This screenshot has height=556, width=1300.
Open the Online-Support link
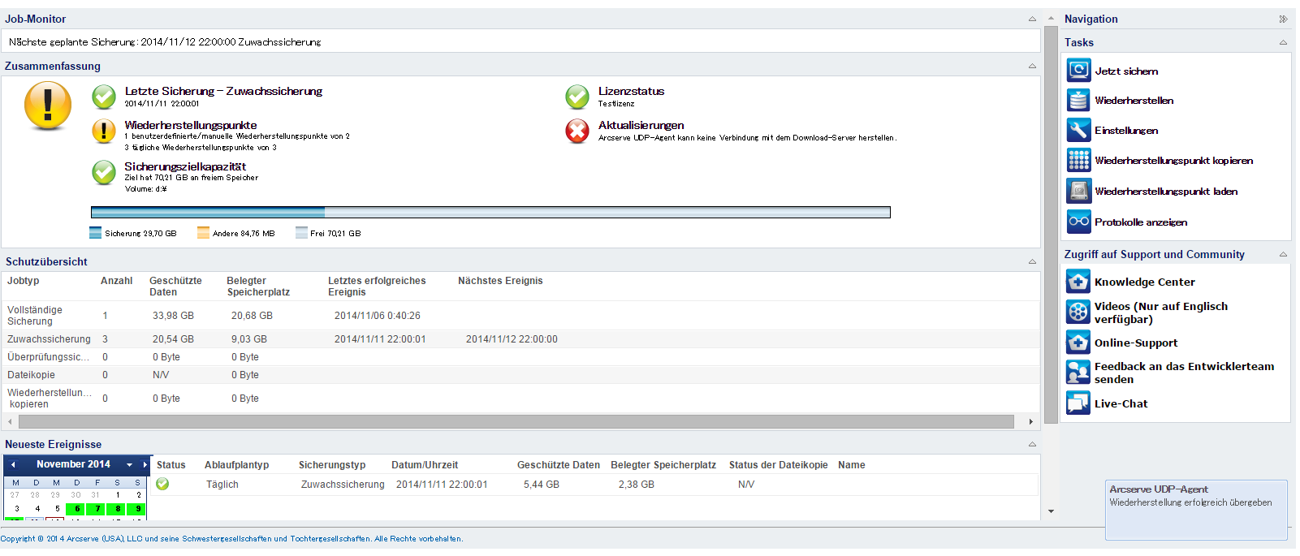(1136, 343)
